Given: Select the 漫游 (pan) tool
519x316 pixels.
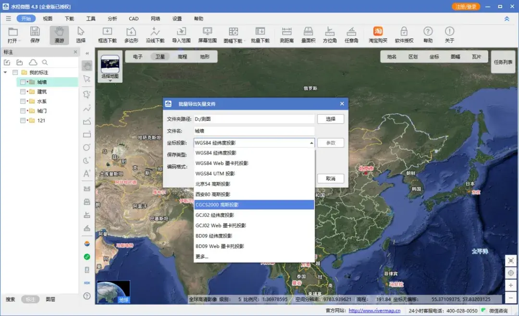Looking at the screenshot, I should (x=59, y=34).
